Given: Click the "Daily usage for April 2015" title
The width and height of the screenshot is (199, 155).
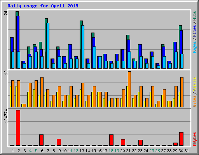Looking at the screenshot, I should pos(43,6).
